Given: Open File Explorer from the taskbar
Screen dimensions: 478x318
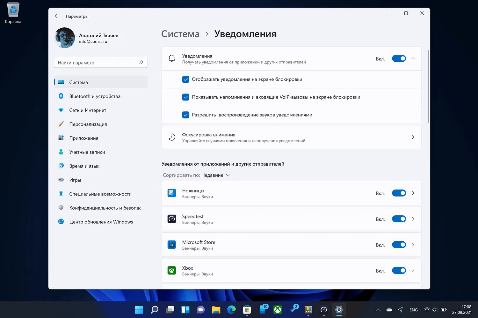Looking at the screenshot, I should point(216,309).
